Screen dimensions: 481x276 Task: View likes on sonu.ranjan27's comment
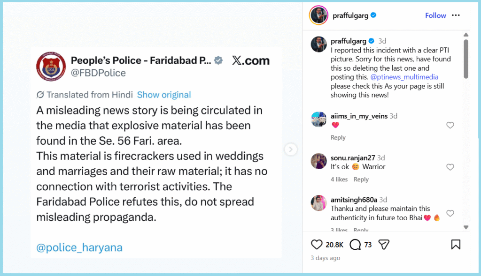pos(339,179)
